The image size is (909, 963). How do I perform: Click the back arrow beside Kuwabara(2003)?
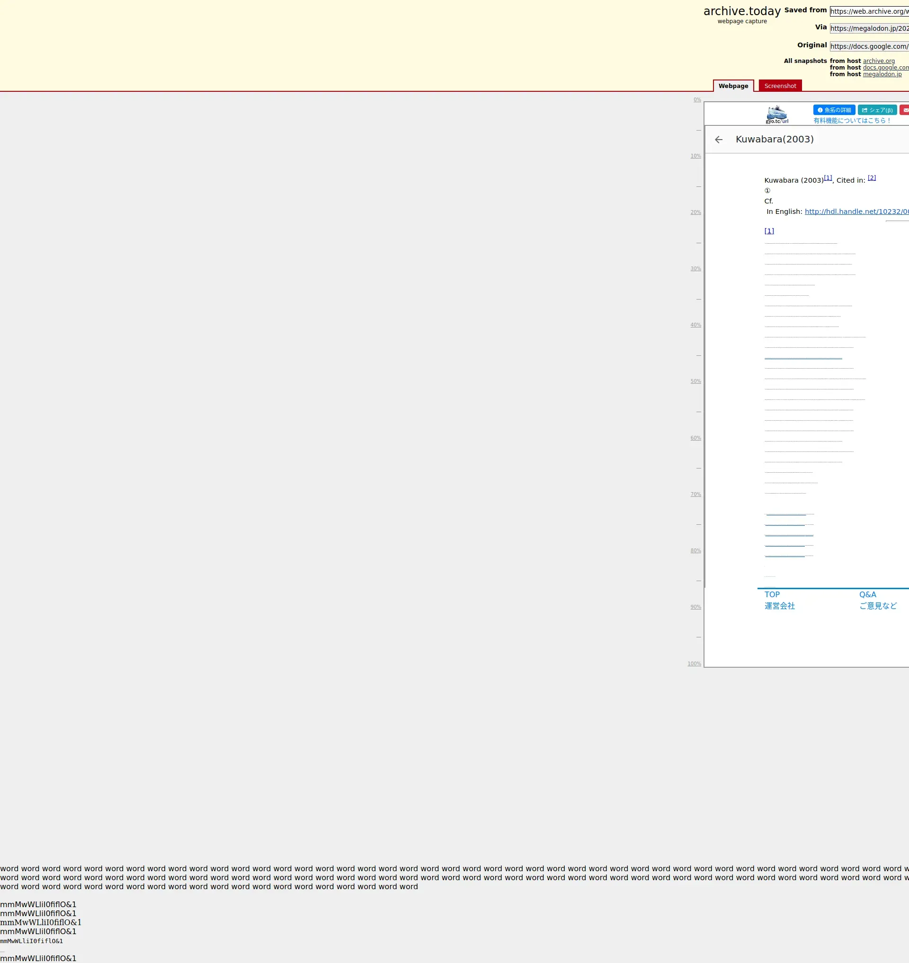[719, 140]
